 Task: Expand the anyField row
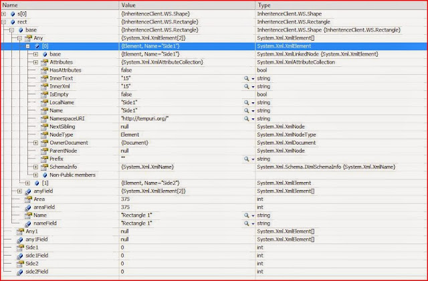[19, 191]
